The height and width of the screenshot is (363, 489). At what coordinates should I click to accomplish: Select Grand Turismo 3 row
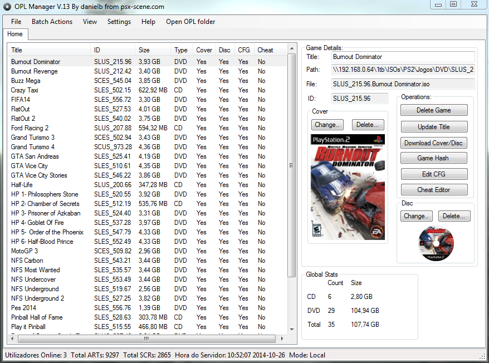click(147, 138)
